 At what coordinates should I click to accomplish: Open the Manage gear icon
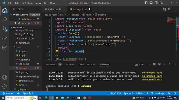tap(4, 87)
